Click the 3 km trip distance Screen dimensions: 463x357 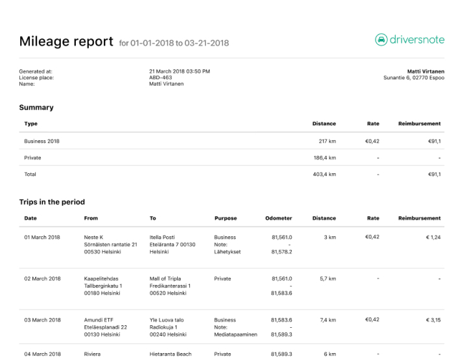[330, 238]
